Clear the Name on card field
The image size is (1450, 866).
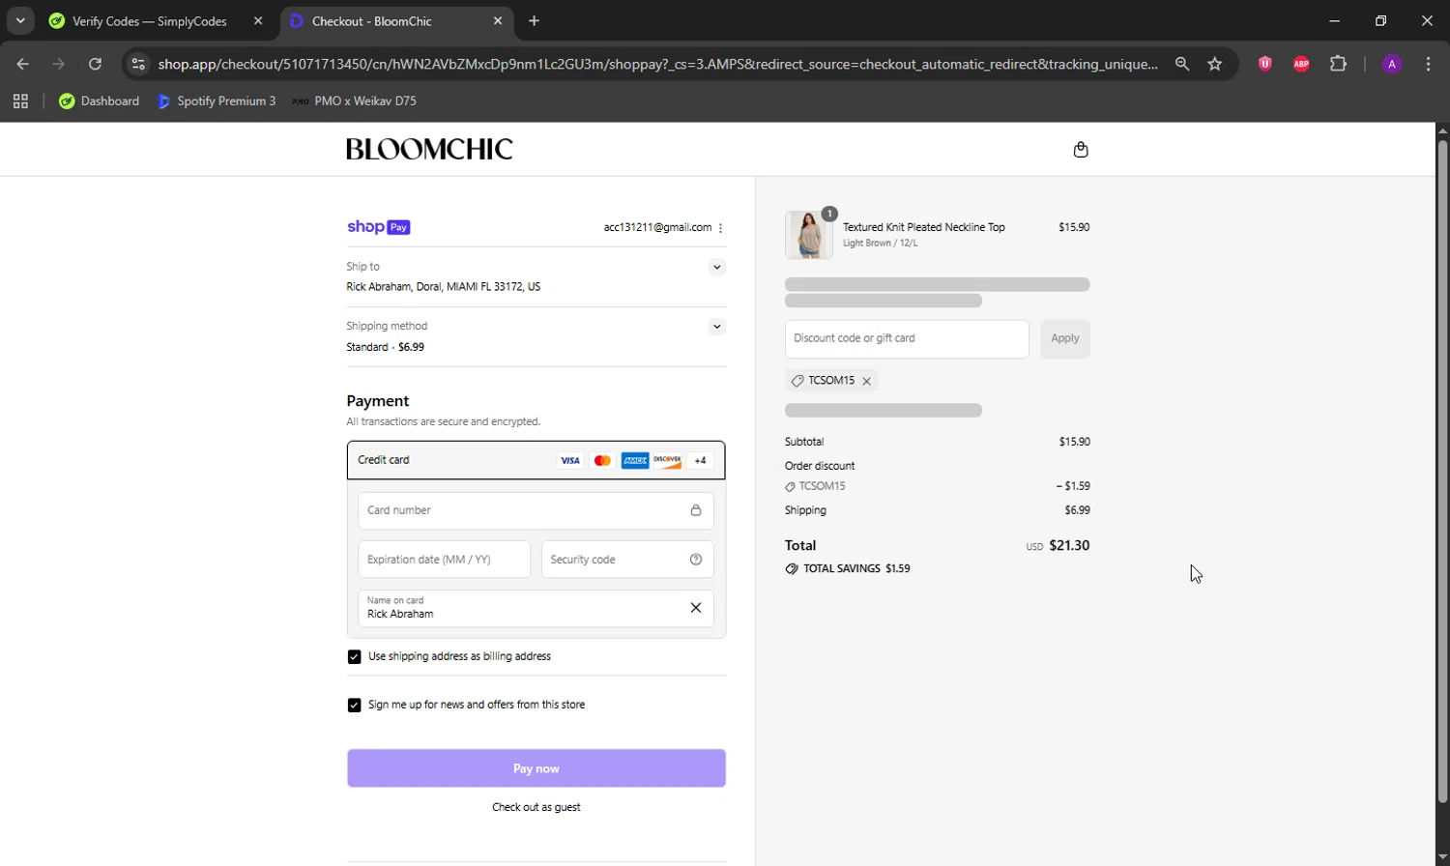[x=695, y=608]
